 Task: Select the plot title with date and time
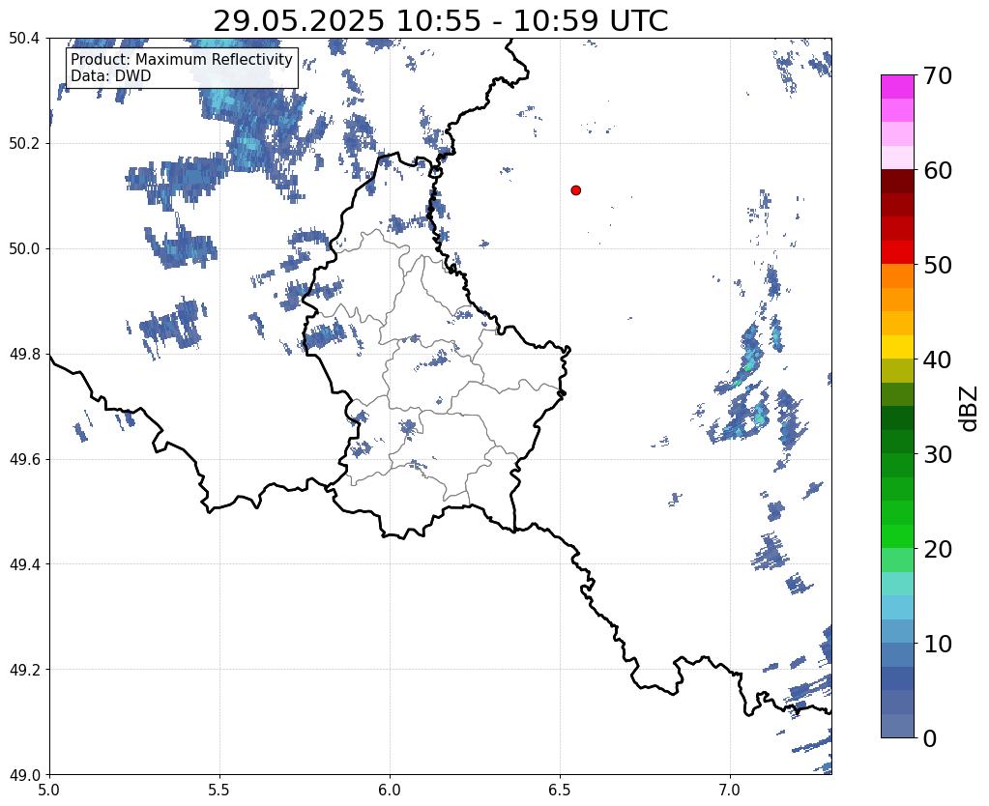tap(440, 21)
